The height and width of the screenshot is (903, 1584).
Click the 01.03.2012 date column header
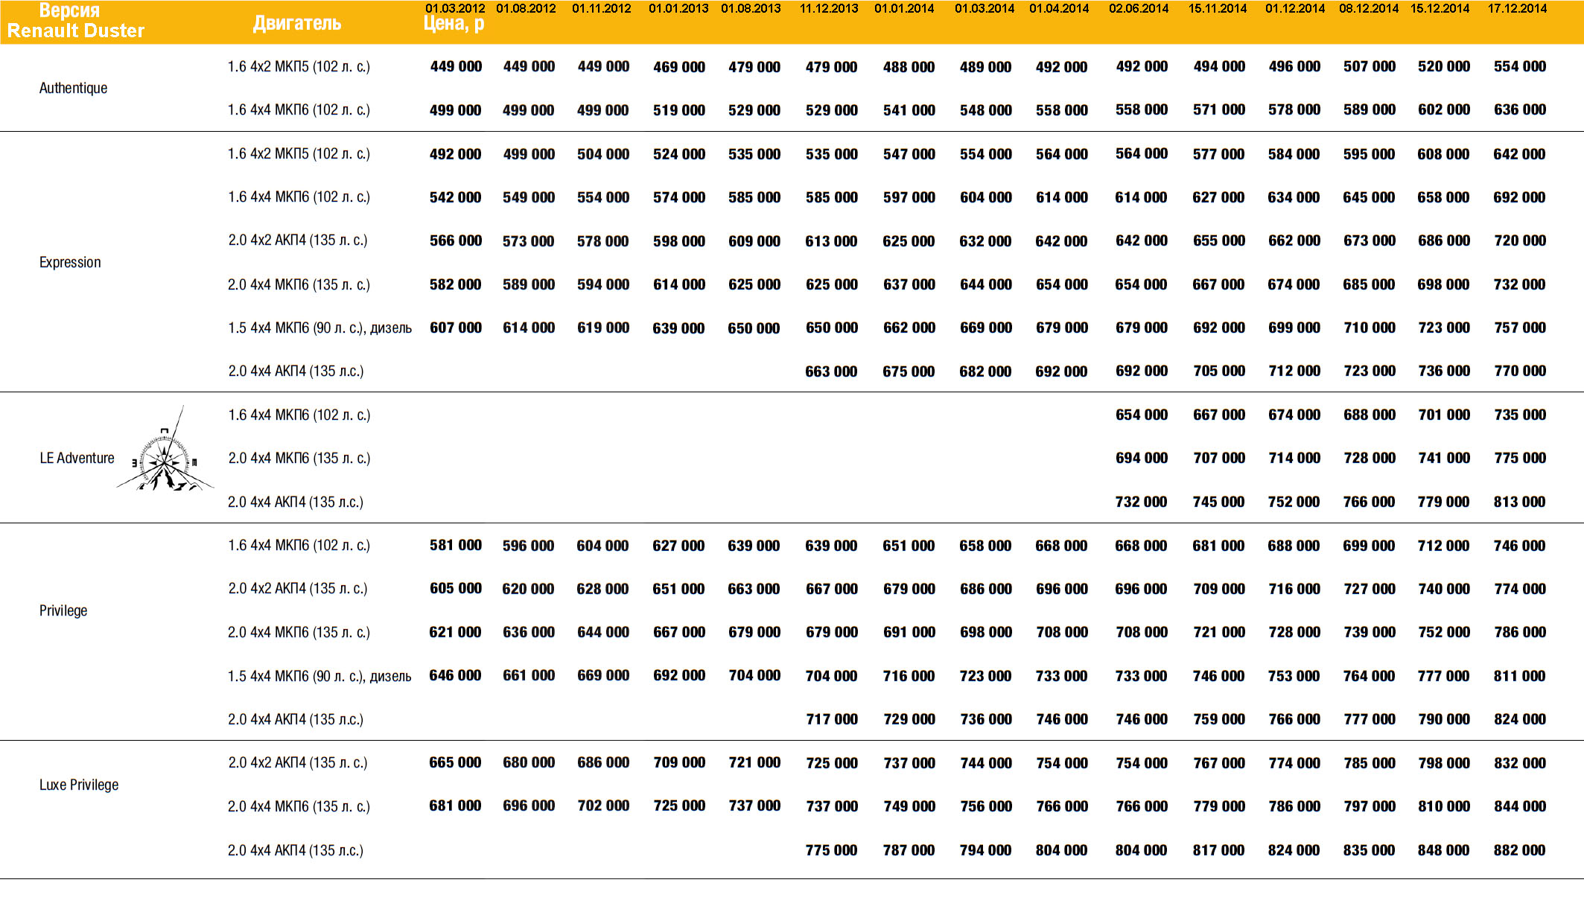point(455,8)
